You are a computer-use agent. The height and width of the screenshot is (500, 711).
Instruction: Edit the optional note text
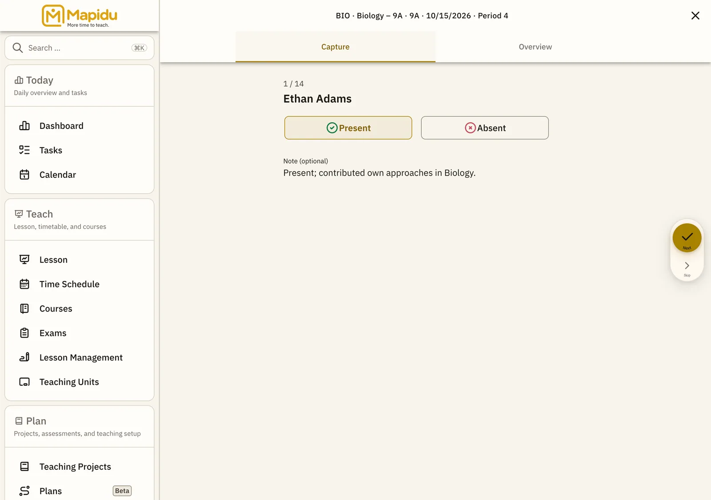click(379, 173)
